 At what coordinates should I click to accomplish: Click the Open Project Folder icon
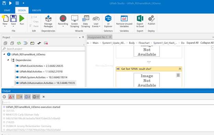[32, 43]
